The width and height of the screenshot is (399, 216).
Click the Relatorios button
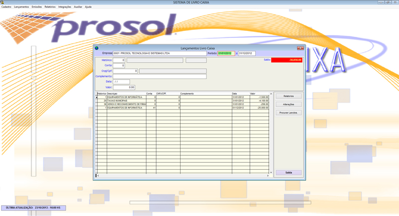click(x=289, y=96)
